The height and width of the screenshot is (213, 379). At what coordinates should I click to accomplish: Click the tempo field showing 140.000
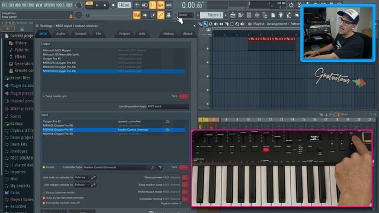click(x=124, y=5)
